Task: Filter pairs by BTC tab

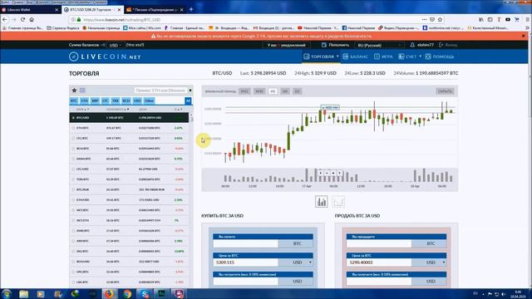Action: tap(74, 100)
